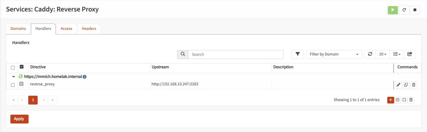Export the handlers table

click(x=410, y=54)
